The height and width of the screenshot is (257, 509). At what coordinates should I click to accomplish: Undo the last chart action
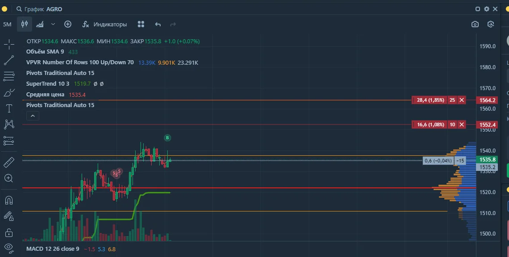point(158,25)
